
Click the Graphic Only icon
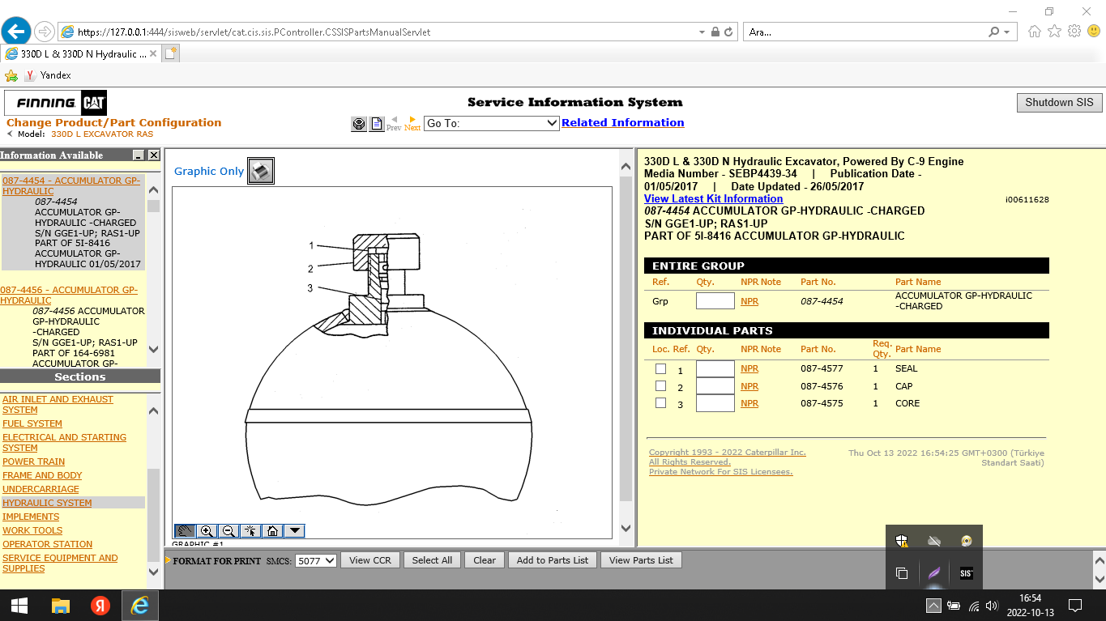[261, 171]
